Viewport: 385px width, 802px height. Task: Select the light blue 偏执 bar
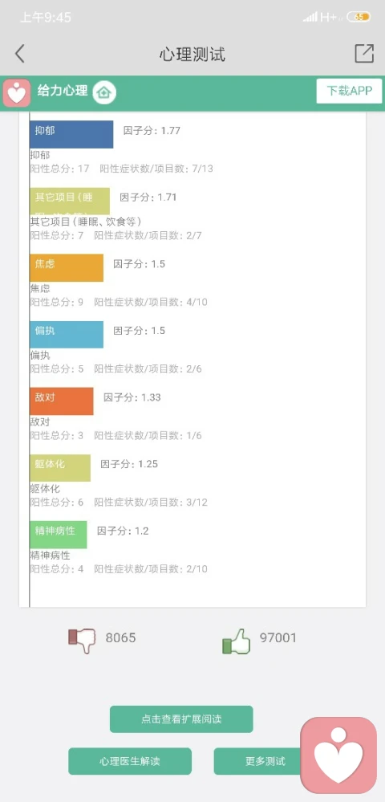click(x=67, y=335)
